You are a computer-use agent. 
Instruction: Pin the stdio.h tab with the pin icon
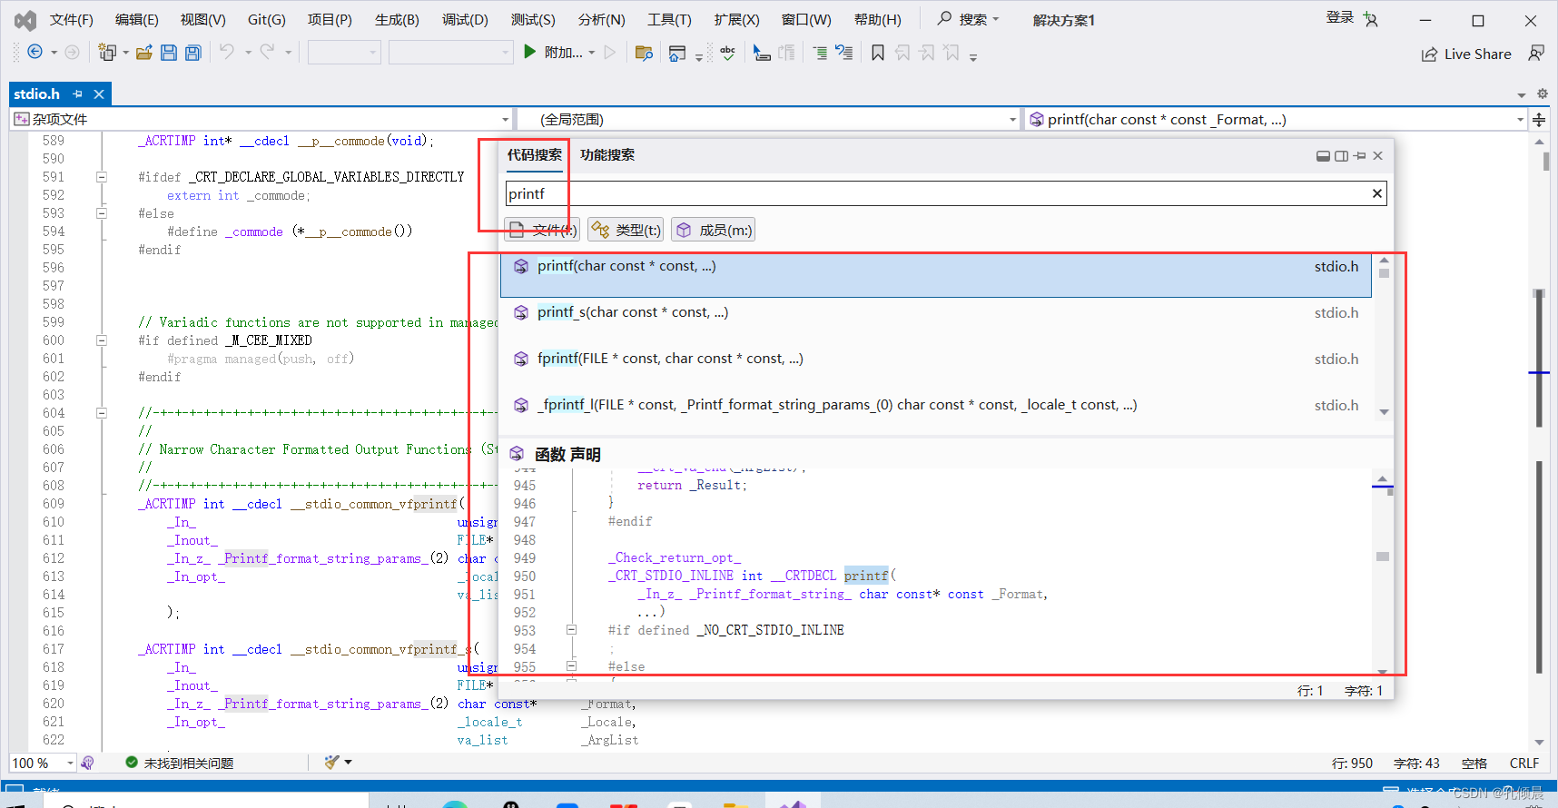click(77, 94)
